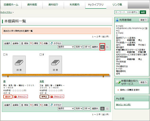Open the first book cover thumbnail
Image resolution: width=150 pixels, height=121 pixels.
tap(19, 65)
